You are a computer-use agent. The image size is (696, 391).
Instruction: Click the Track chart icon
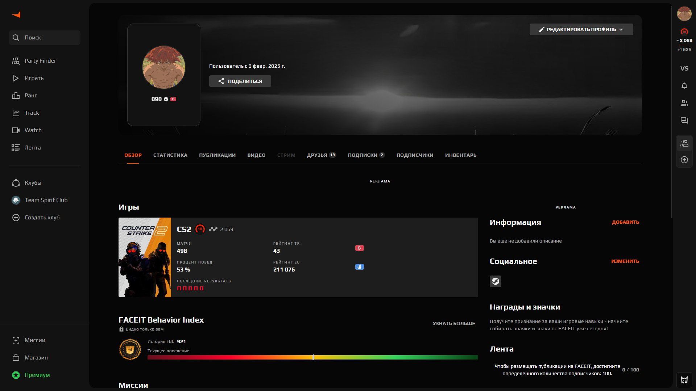(x=16, y=113)
